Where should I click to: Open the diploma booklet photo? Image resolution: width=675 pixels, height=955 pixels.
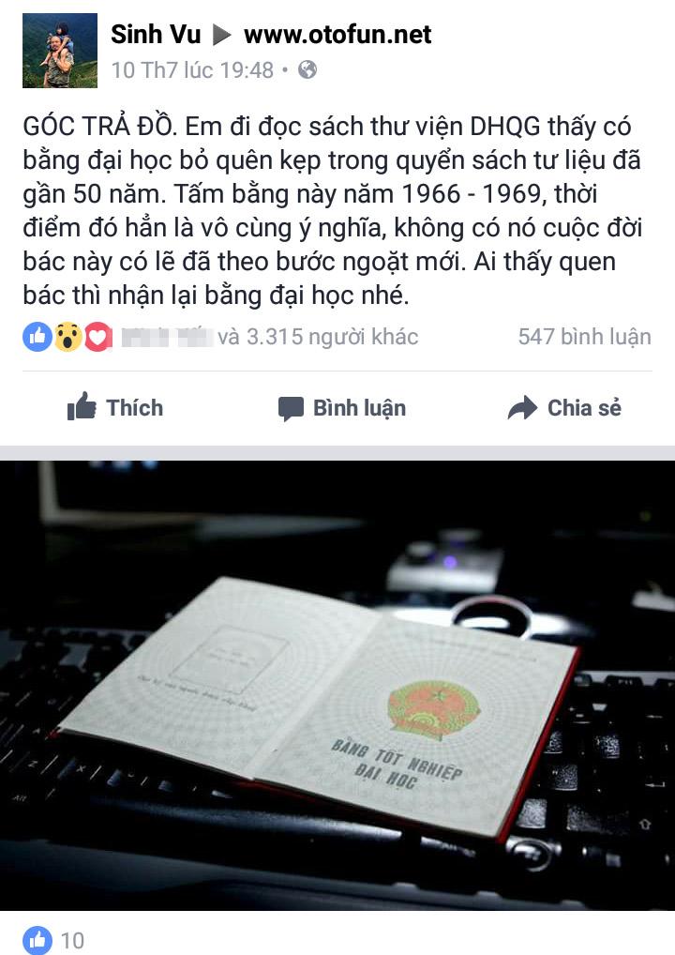point(337,685)
